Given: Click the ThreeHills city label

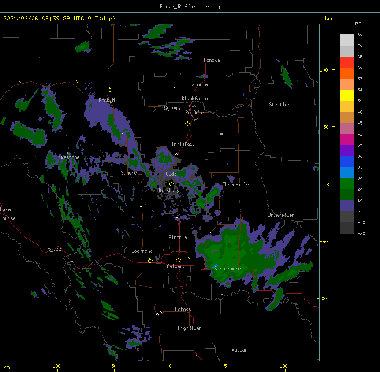Looking at the screenshot, I should (235, 185).
